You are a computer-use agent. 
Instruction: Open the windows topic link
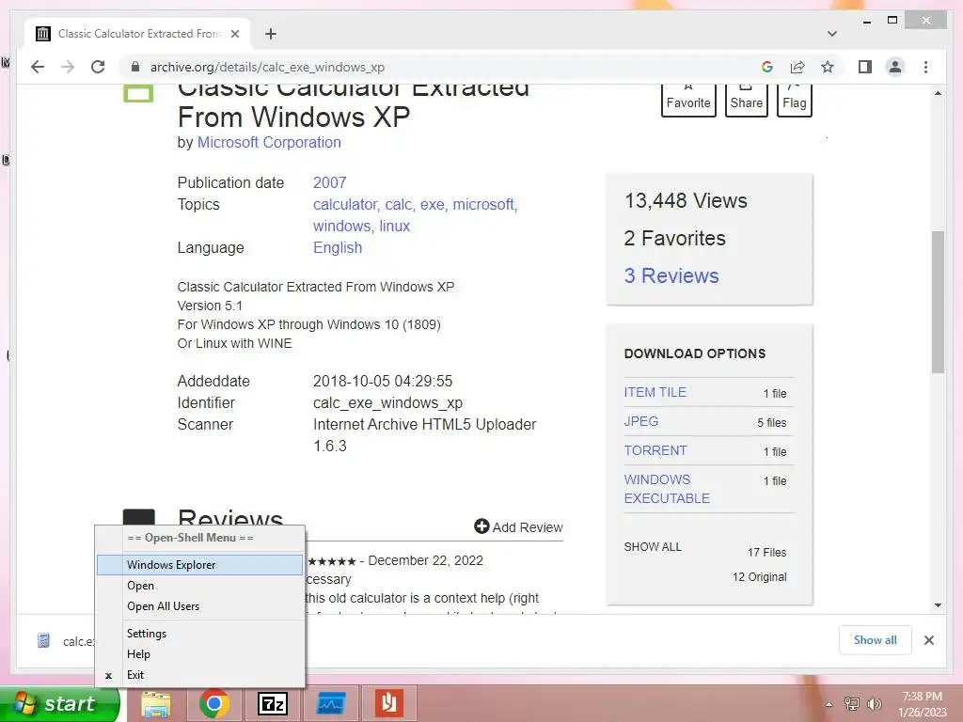tap(342, 226)
